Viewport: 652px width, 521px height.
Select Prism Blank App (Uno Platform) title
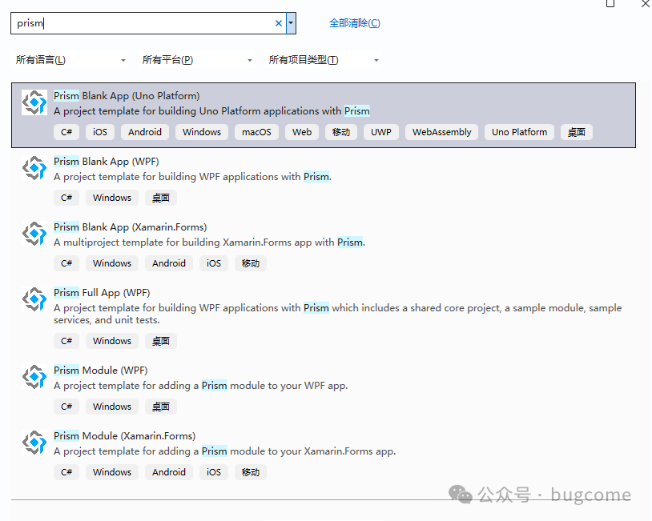click(127, 96)
